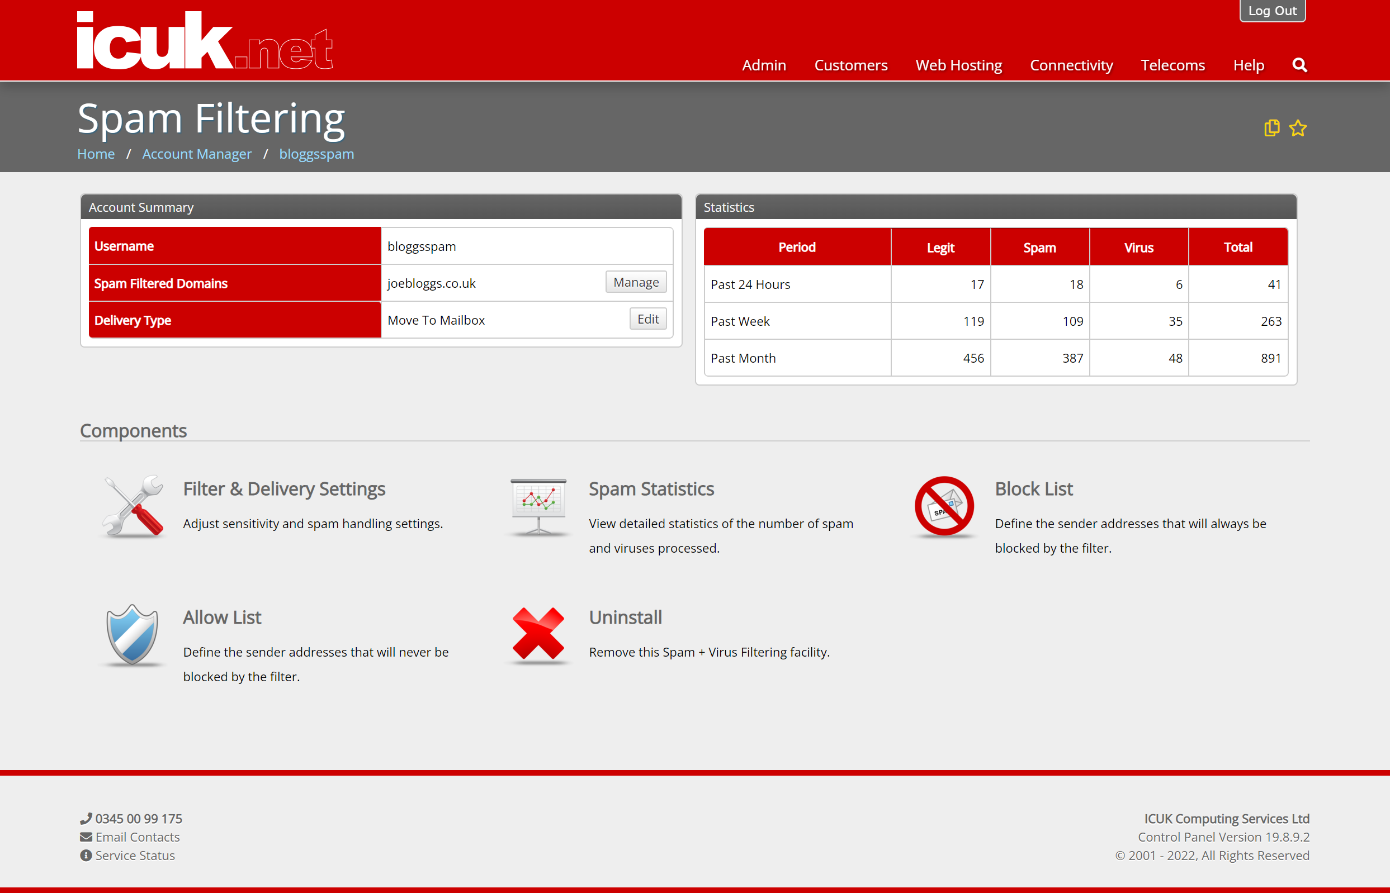This screenshot has width=1390, height=893.
Task: Open the Filter & Delivery Settings tools icon
Action: coord(133,506)
